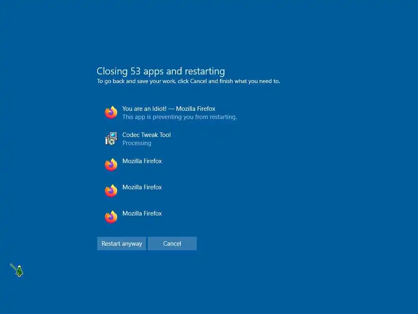Screen dimensions: 418x314
Task: Click 'You are an Idiot! — Mozilla Firefox' title
Action: click(169, 109)
